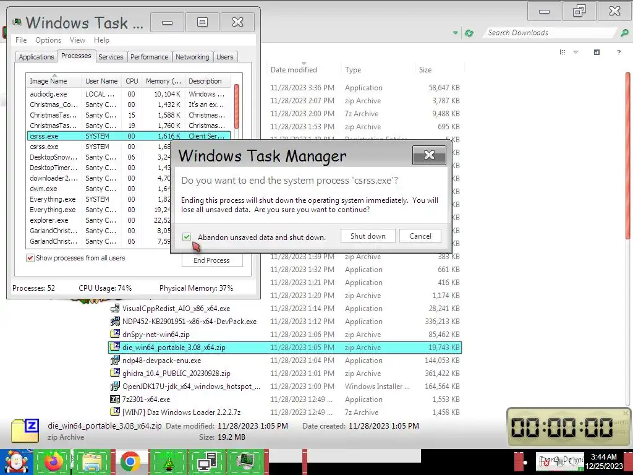The width and height of the screenshot is (633, 475).
Task: Click icon of Daz Windows Loader 7z
Action: 115,412
